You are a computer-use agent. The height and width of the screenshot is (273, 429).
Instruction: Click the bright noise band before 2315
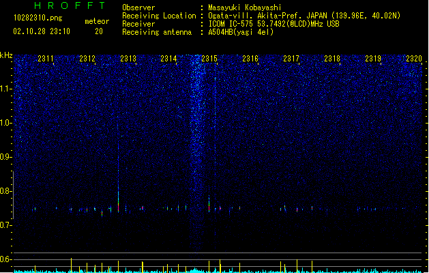[197, 152]
